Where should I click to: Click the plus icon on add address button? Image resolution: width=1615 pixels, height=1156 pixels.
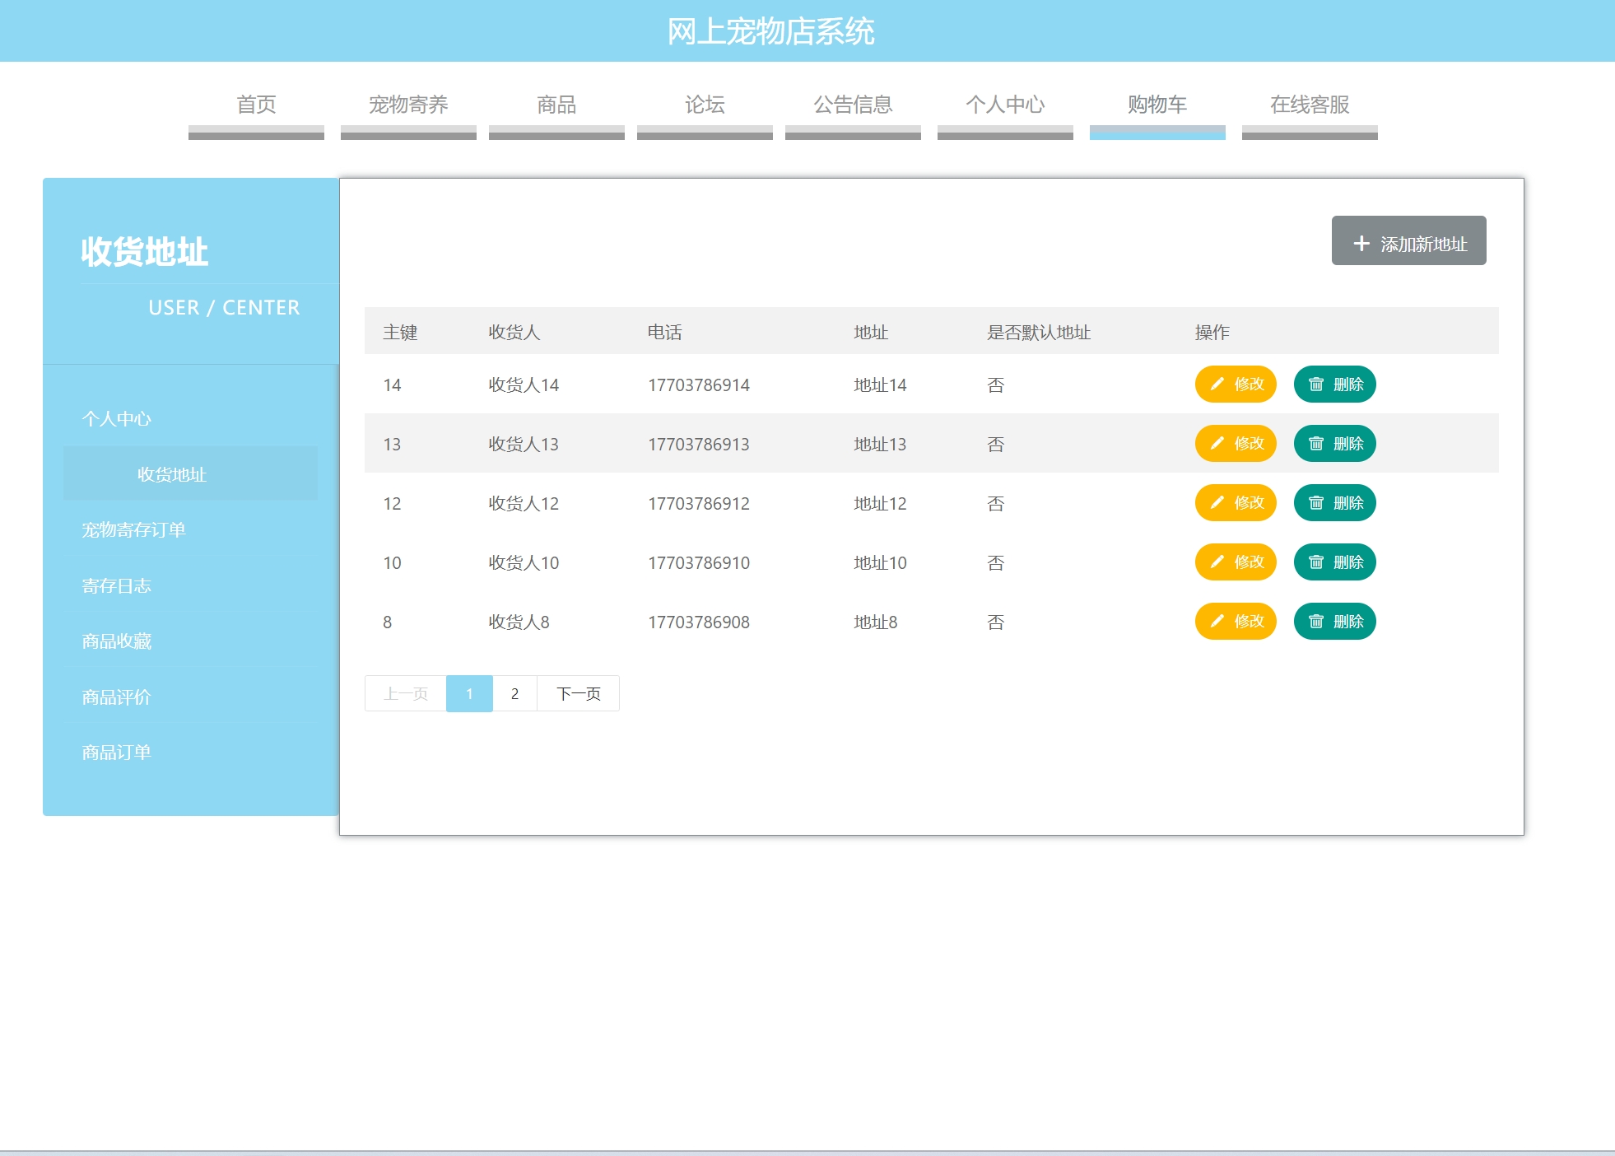tap(1361, 244)
